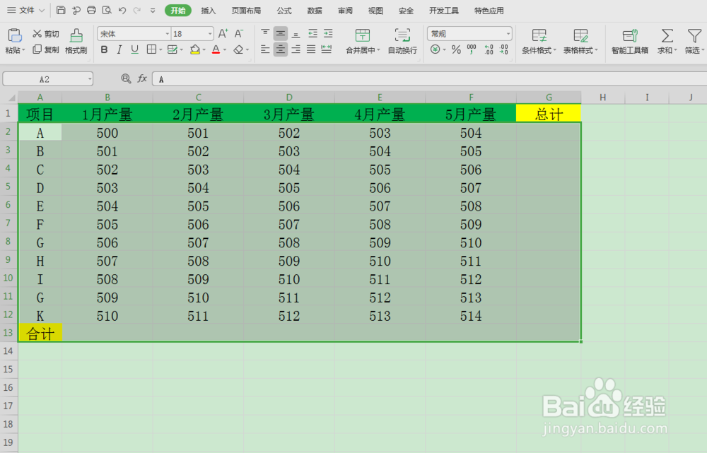
Task: Open the Name Box dropdown showing A2
Action: [x=90, y=79]
